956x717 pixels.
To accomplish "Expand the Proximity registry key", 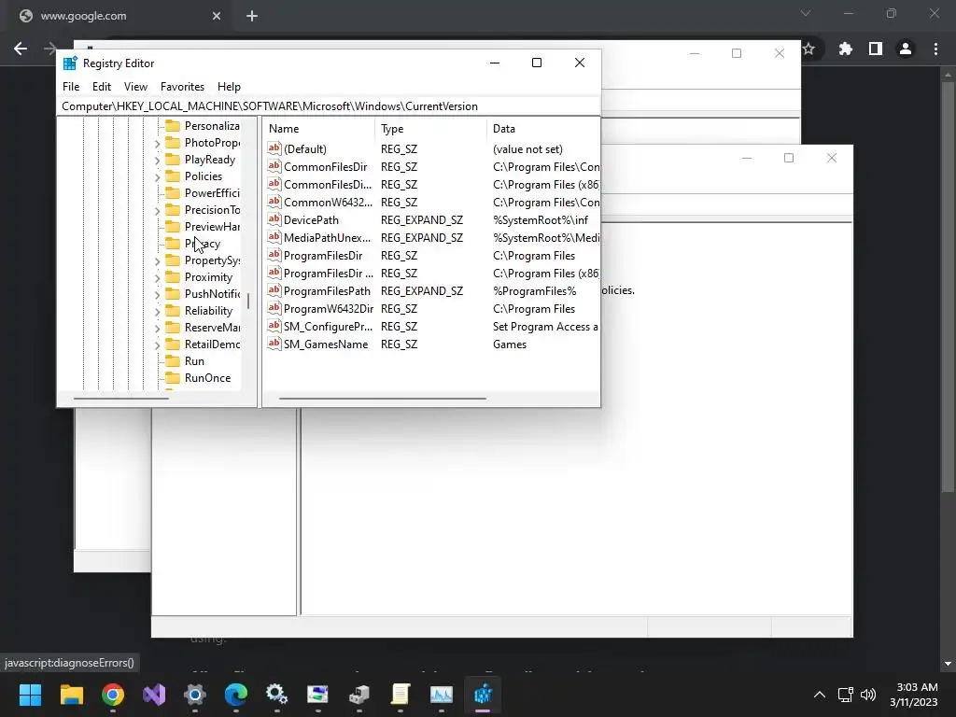I will pyautogui.click(x=157, y=277).
